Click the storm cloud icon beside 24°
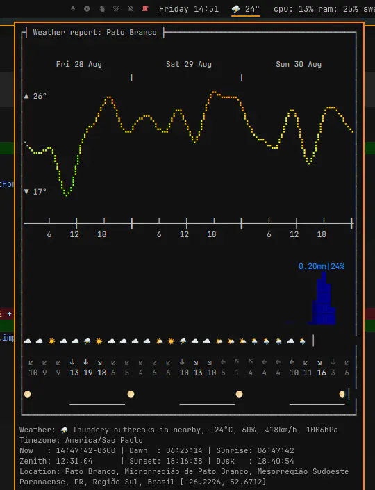The width and height of the screenshot is (375, 490). point(235,9)
